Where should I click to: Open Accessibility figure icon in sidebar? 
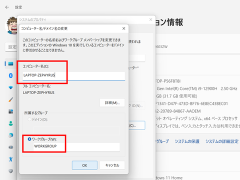coord(10,159)
